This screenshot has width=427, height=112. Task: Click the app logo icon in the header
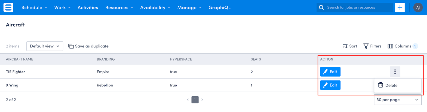click(8, 7)
